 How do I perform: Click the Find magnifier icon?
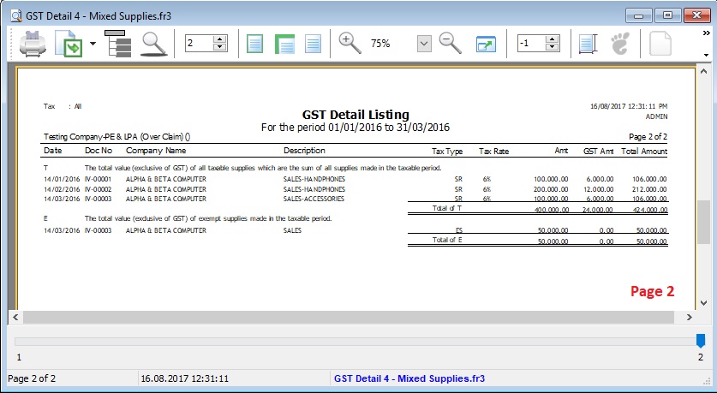tap(153, 43)
